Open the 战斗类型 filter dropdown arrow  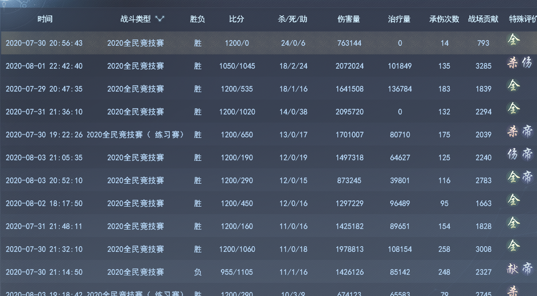pos(159,19)
